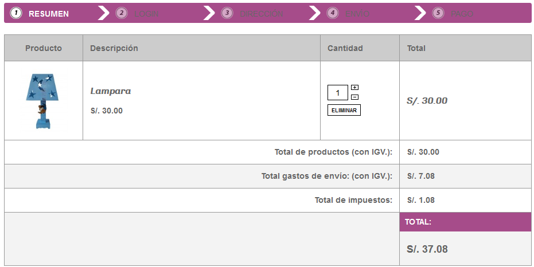534x267 pixels.
Task: Go to the ENVÍO step
Action: click(x=357, y=14)
